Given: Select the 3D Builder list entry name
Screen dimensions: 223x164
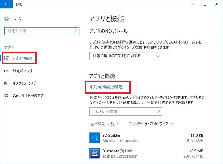Looking at the screenshot, I should tap(111, 136).
